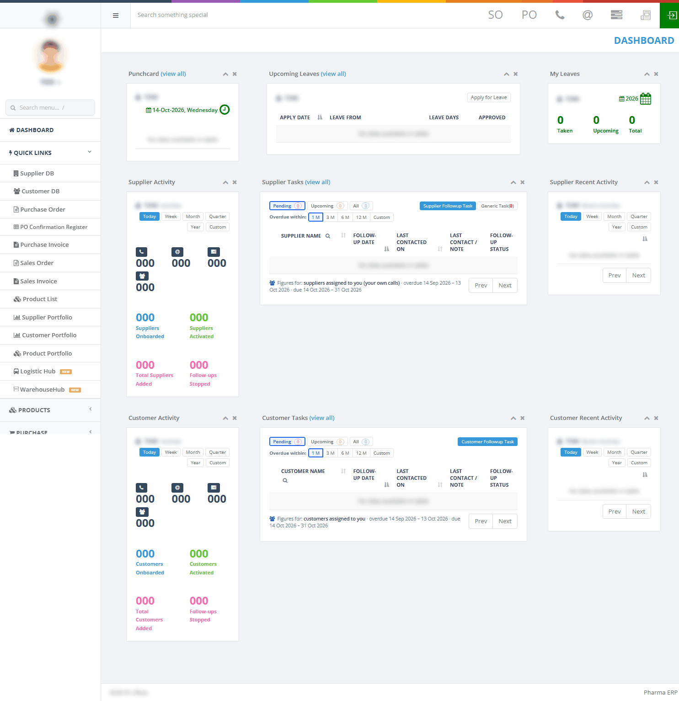679x701 pixels.
Task: Click Next in Supplier Tasks pagination
Action: coord(505,286)
